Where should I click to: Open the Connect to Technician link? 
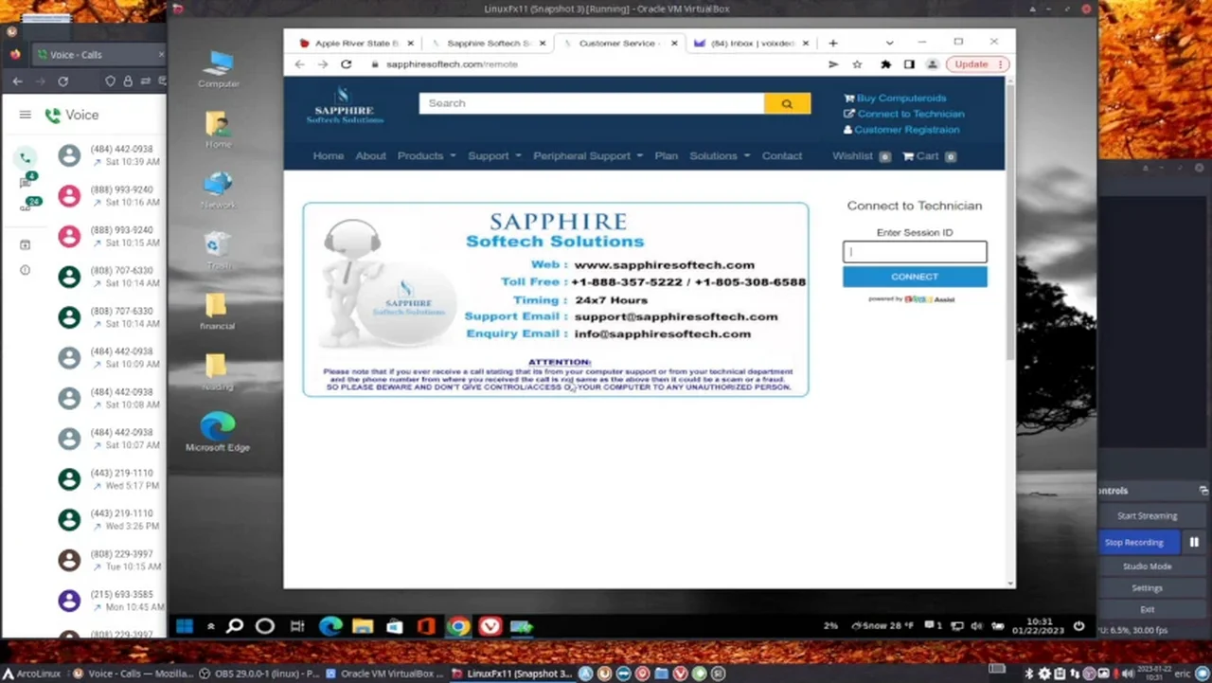[x=910, y=114]
